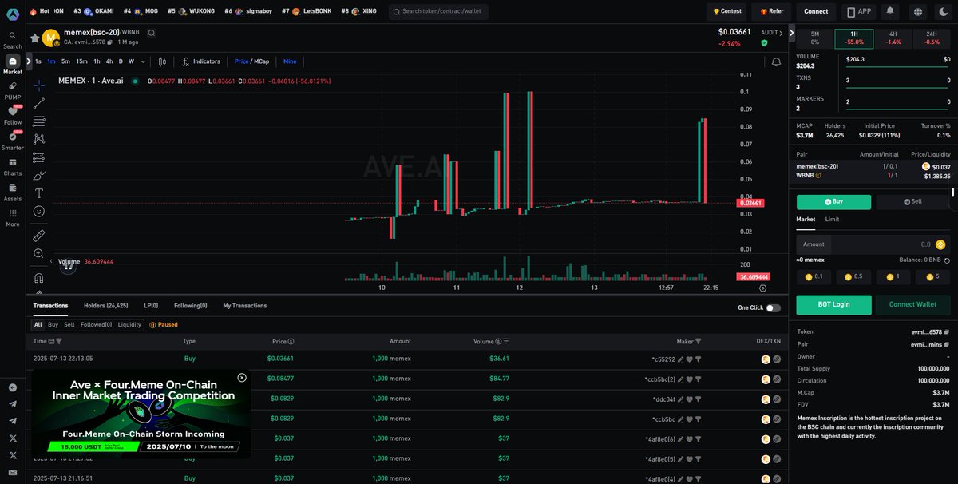Click the BOT Login button
Image resolution: width=958 pixels, height=484 pixels.
[x=833, y=304]
